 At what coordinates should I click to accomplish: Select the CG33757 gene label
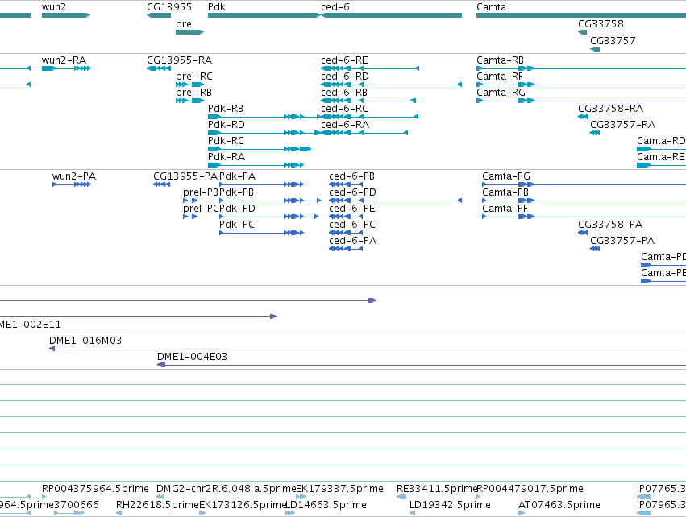[x=613, y=40]
